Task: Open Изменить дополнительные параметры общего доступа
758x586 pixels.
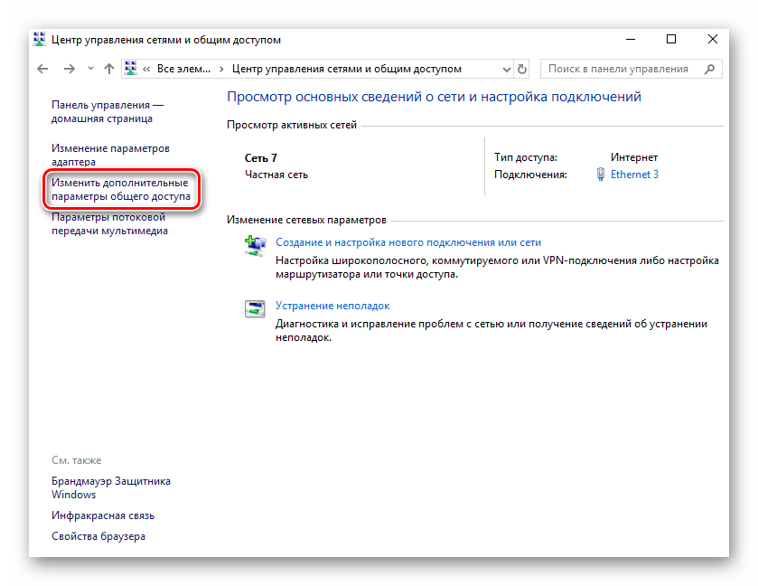Action: (x=120, y=190)
